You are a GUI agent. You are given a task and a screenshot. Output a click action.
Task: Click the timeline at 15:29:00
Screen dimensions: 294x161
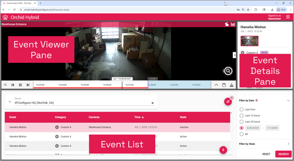(x=174, y=85)
